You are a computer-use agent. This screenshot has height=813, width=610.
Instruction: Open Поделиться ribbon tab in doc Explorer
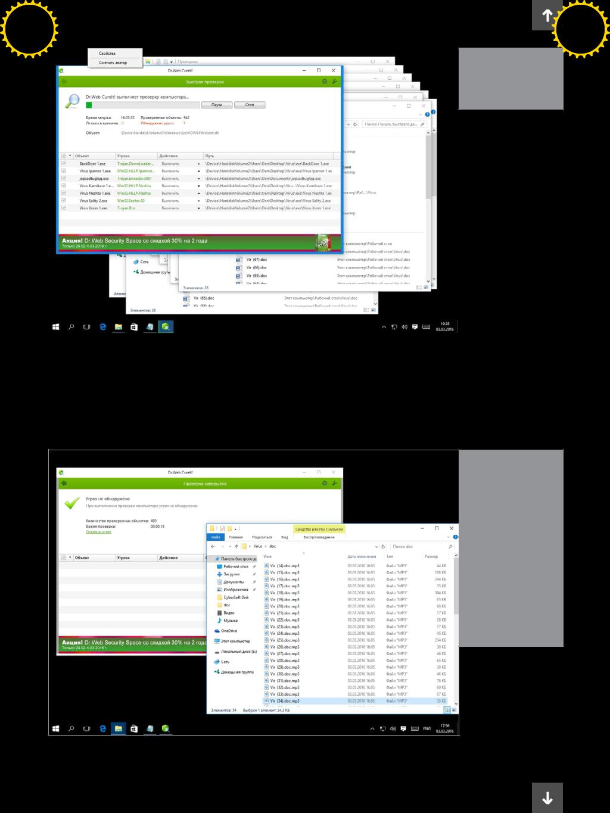pyautogui.click(x=262, y=537)
